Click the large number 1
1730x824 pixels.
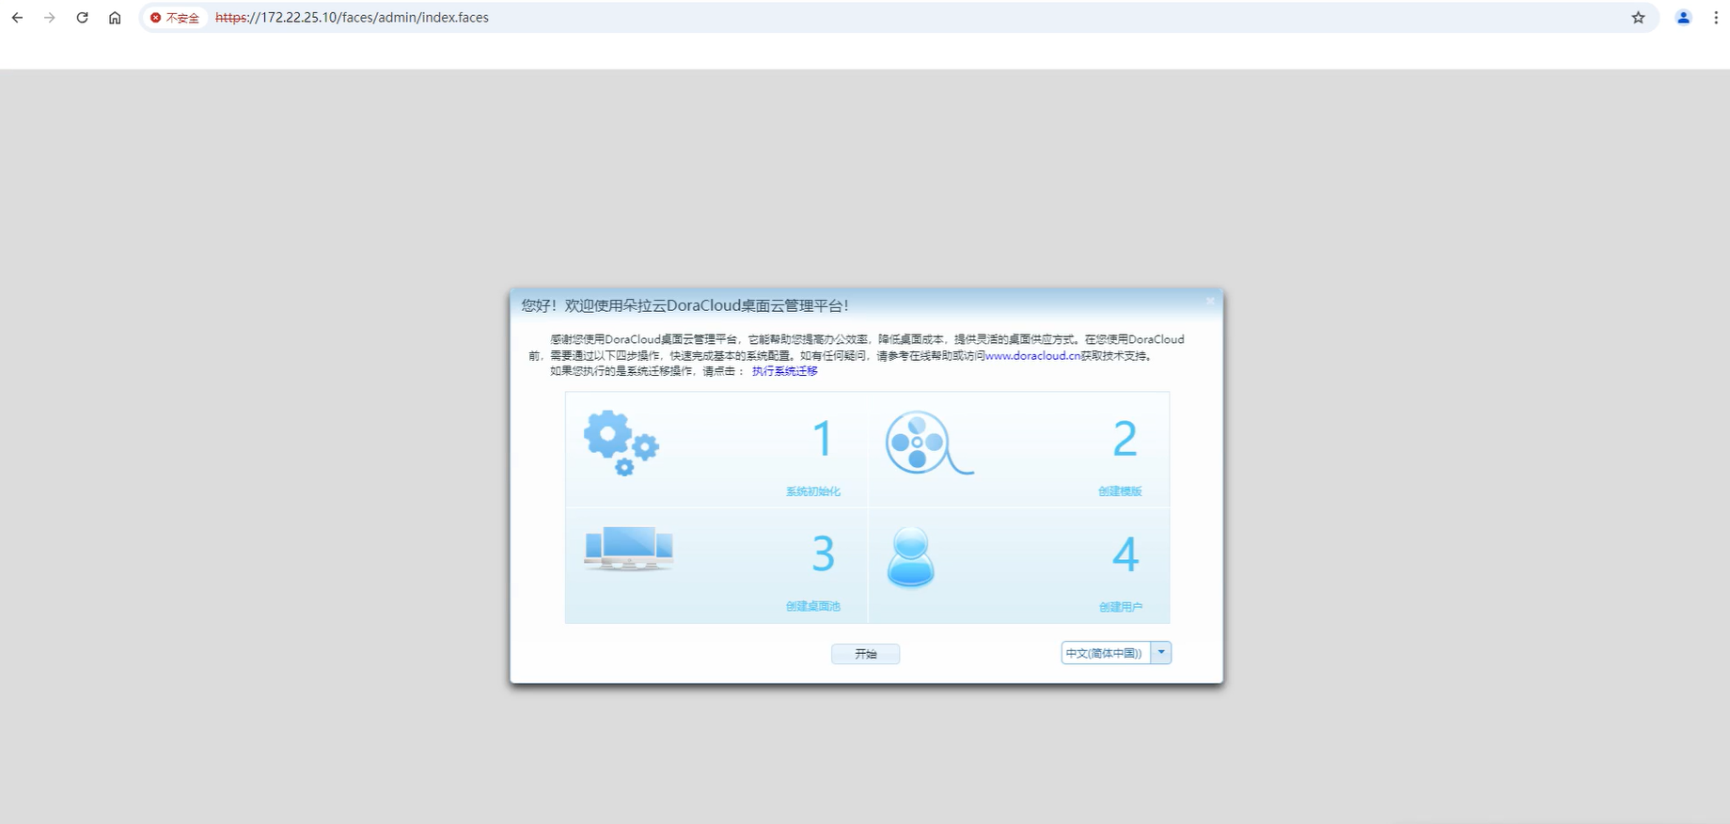coord(823,439)
